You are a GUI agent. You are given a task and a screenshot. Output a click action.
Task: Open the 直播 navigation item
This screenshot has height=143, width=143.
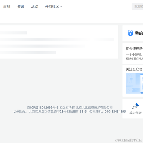click(7, 7)
